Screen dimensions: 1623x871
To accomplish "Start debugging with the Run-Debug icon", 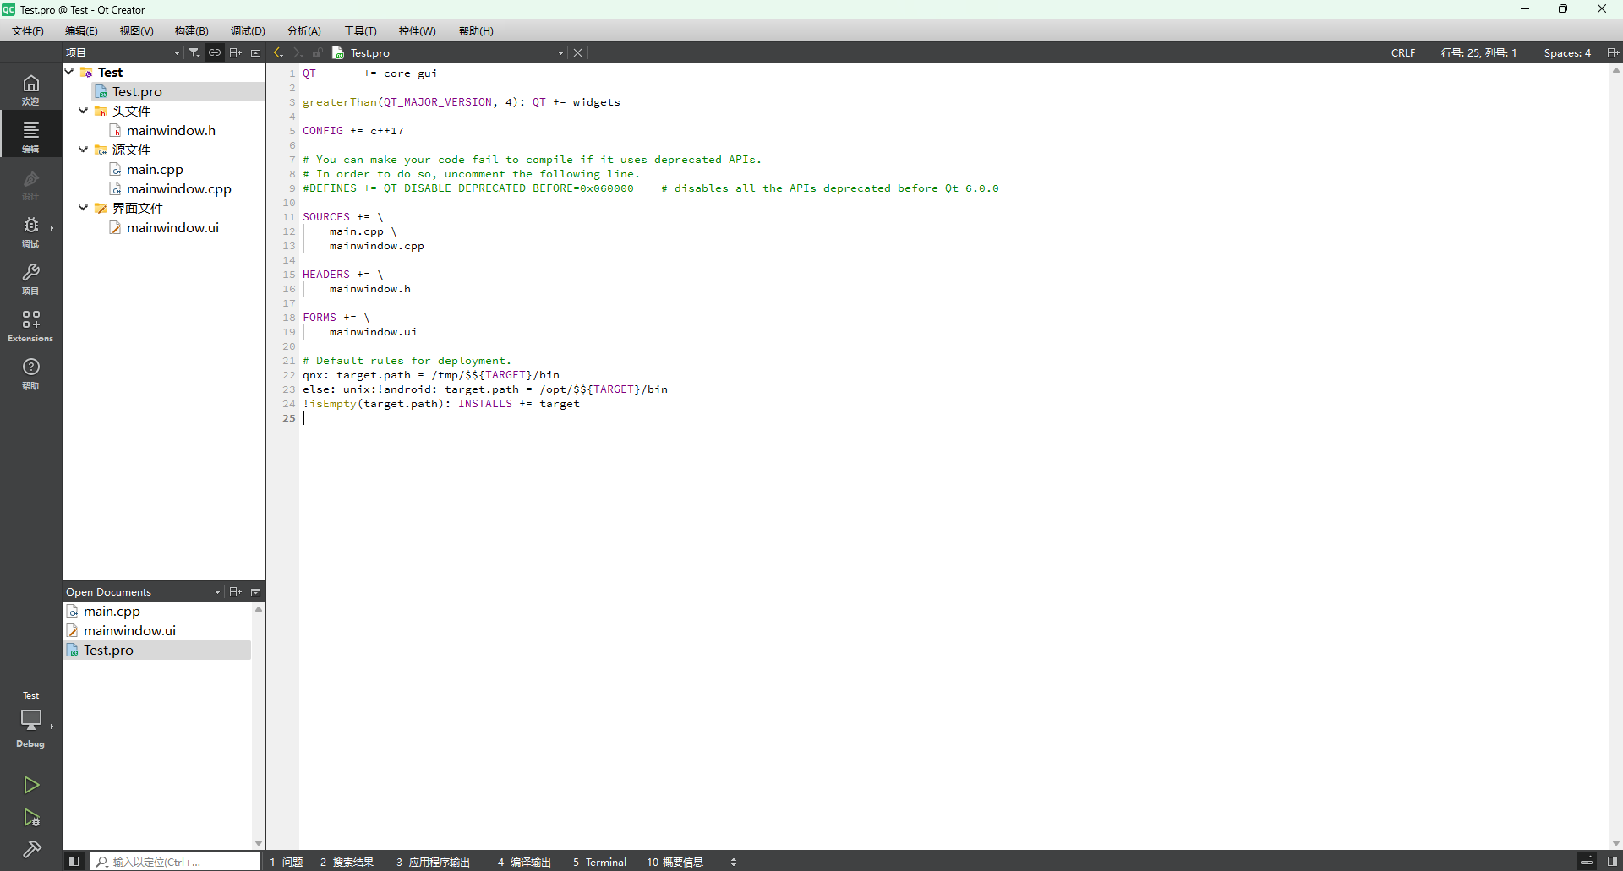I will 31,817.
